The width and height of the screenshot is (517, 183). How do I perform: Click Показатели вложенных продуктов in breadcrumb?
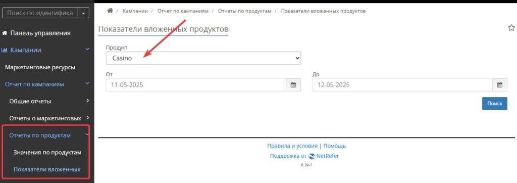pos(323,11)
